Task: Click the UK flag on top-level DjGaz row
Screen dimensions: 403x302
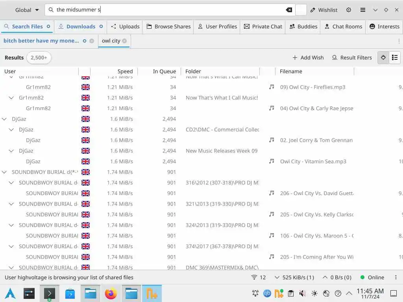Action: coord(85,119)
